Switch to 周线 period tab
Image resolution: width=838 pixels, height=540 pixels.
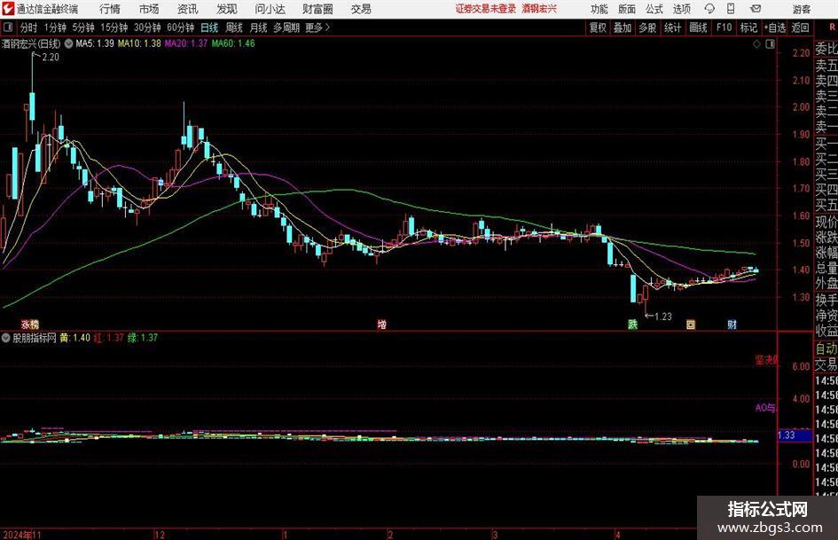click(x=234, y=27)
